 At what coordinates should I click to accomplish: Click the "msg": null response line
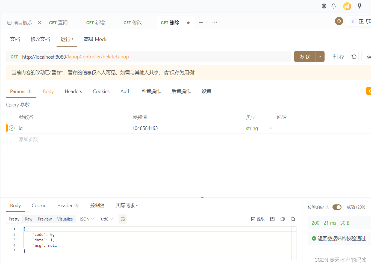pos(45,245)
